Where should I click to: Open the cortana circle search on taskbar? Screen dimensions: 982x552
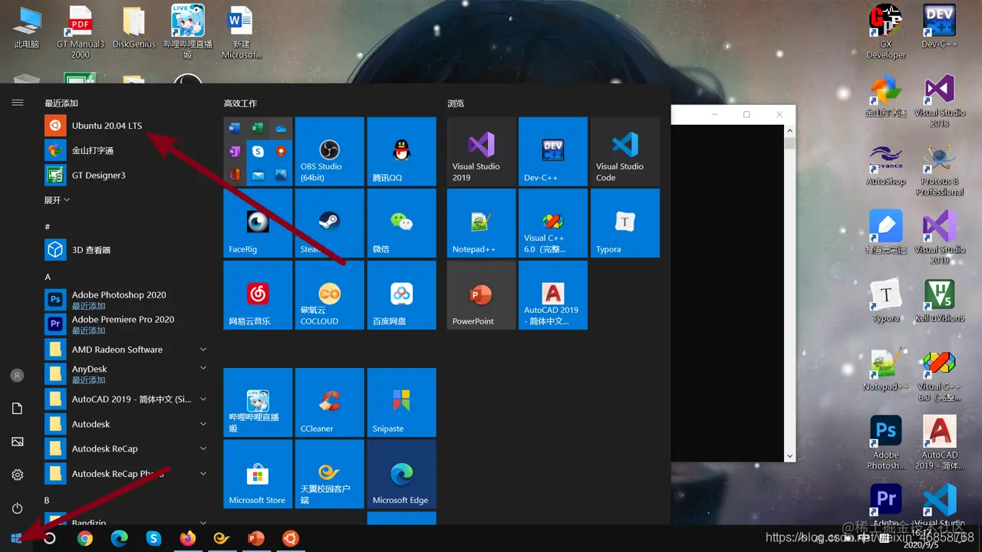coord(50,538)
